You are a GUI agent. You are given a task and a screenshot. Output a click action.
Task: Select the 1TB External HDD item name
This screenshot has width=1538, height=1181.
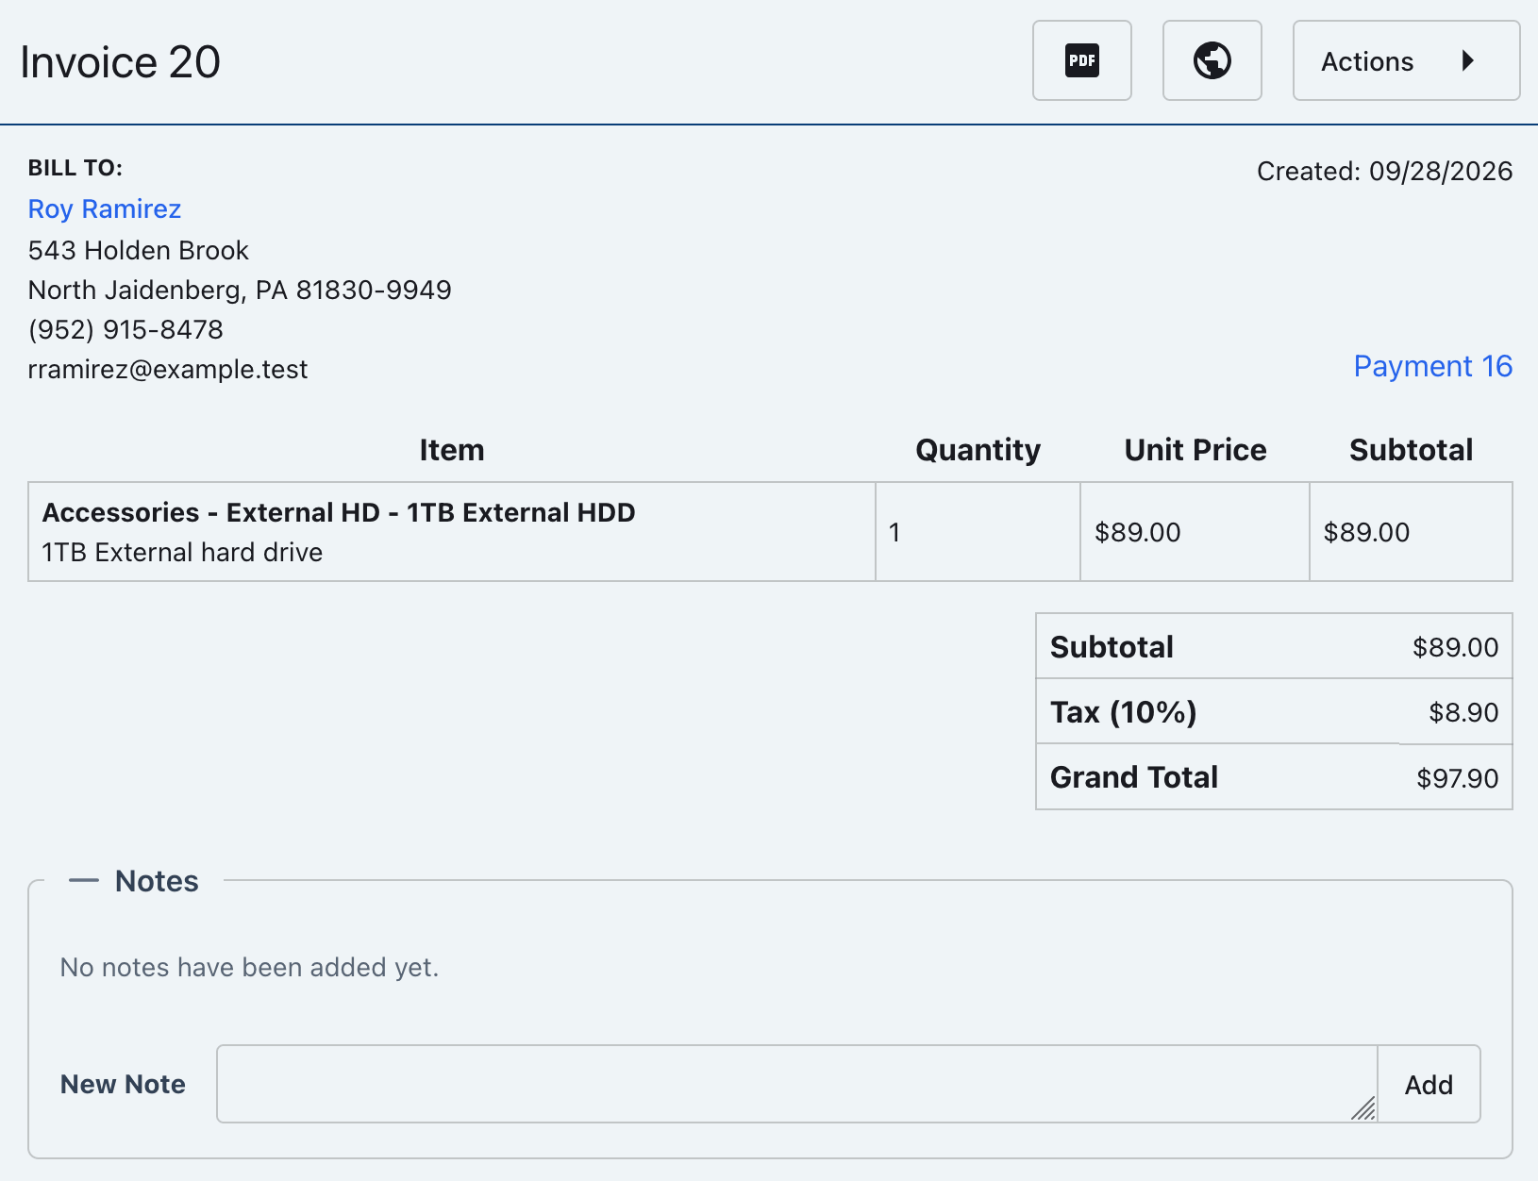pos(339,512)
